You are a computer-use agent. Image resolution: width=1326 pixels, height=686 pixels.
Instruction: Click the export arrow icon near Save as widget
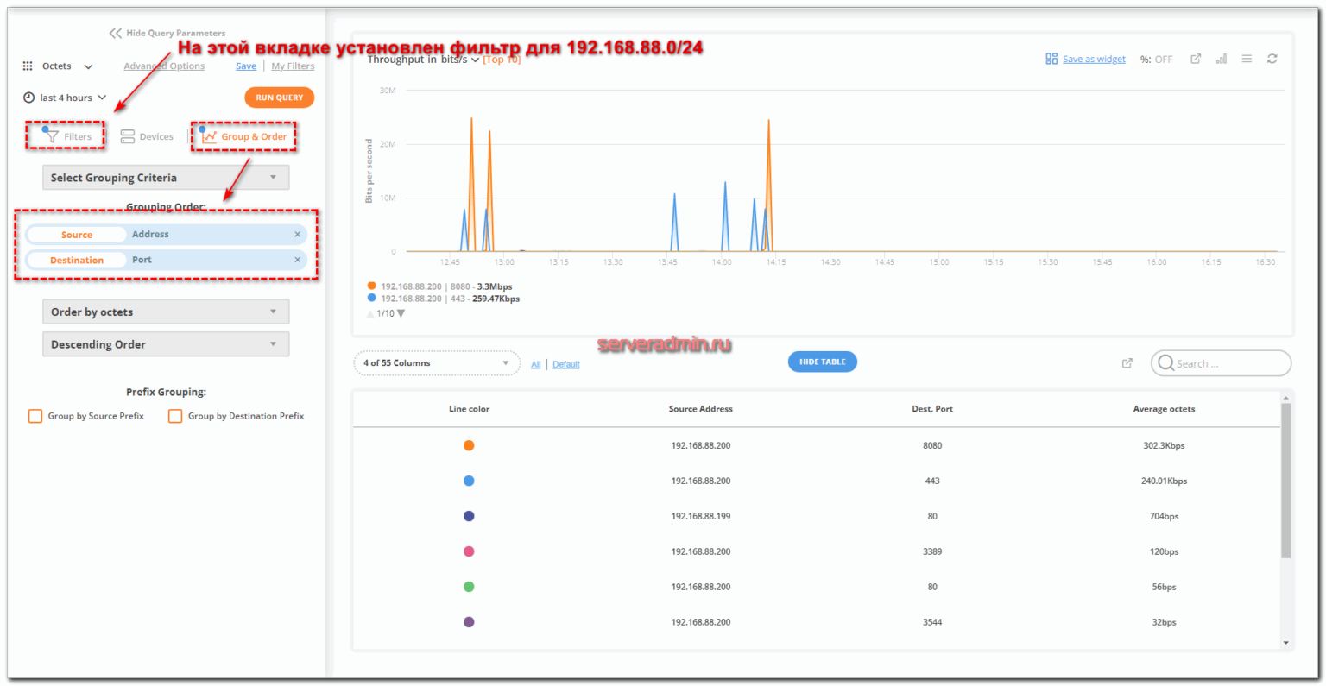click(x=1195, y=59)
